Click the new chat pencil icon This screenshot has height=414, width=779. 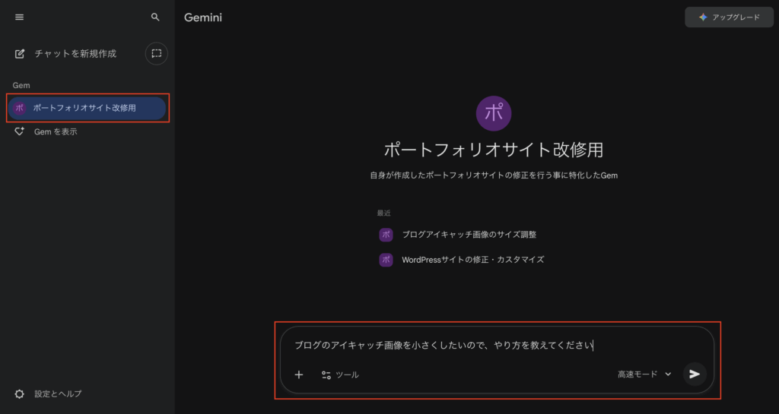point(20,54)
